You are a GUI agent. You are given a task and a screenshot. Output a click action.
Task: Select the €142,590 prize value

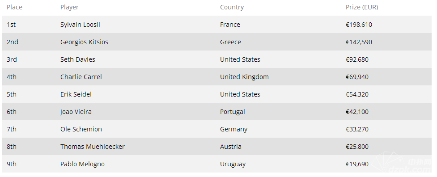(359, 42)
